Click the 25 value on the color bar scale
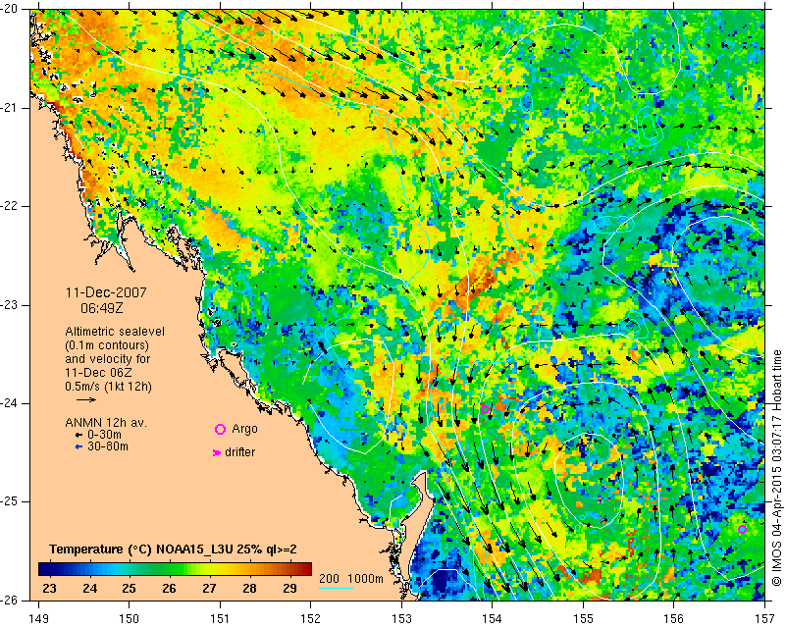Viewport: 785px width, 628px height. coord(130,589)
